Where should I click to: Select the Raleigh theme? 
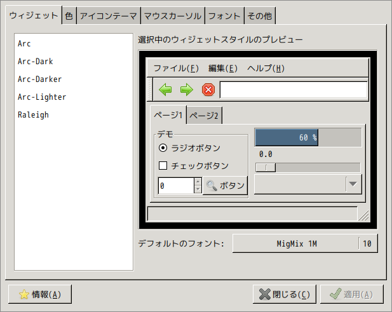tap(74, 115)
